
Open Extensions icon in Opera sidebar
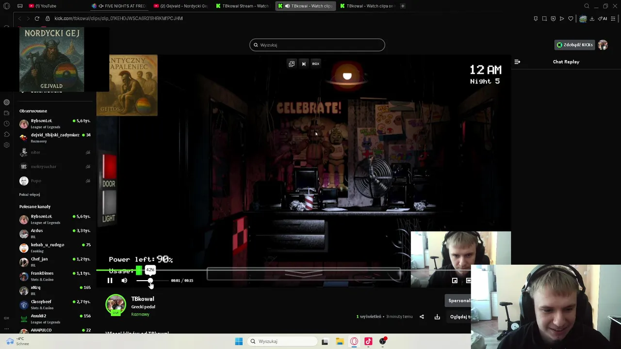[x=6, y=134]
